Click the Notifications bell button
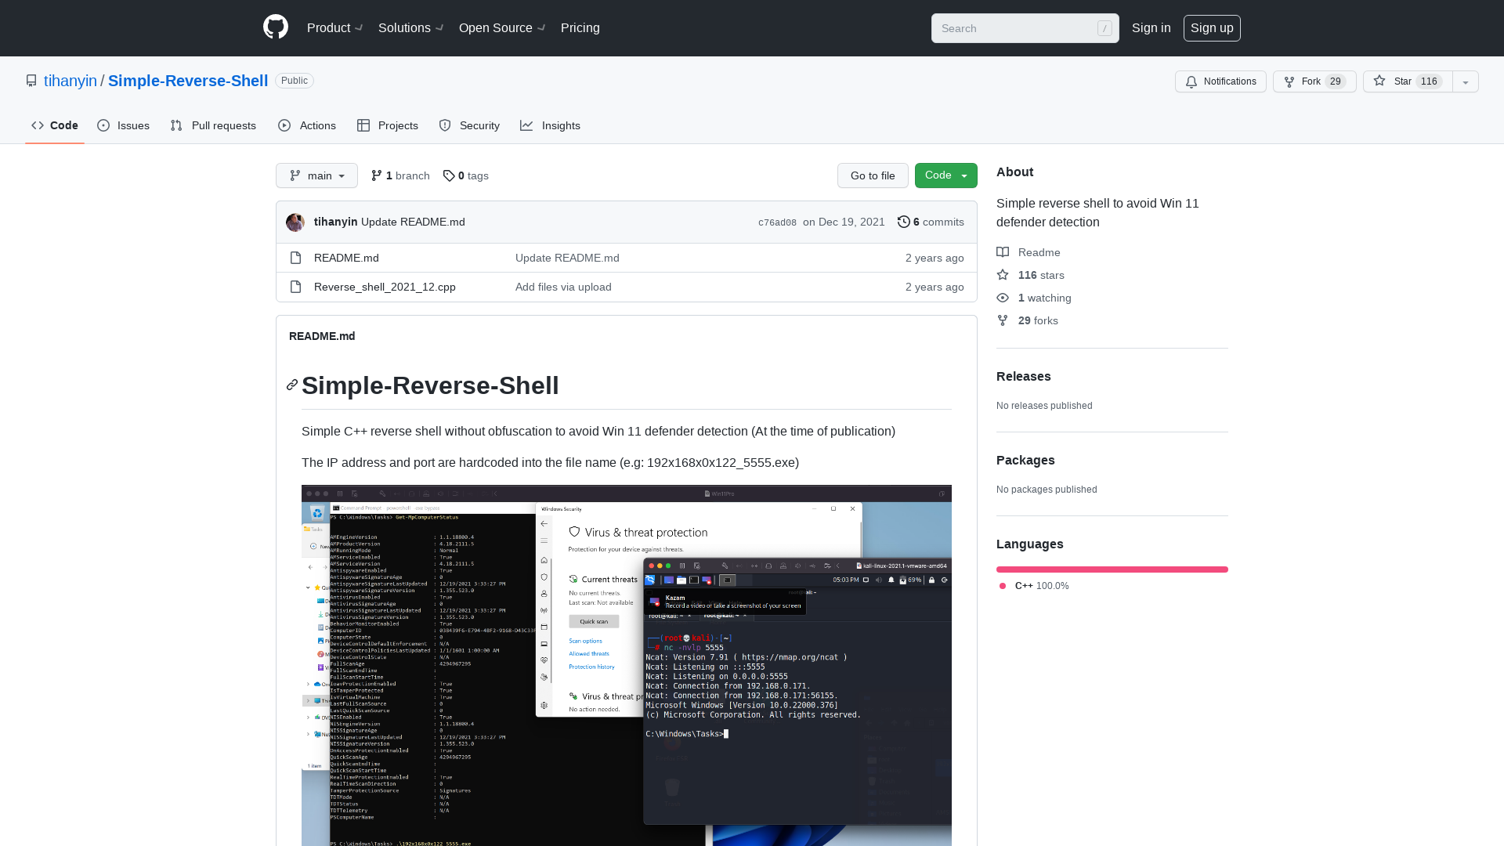This screenshot has width=1504, height=846. [1220, 81]
